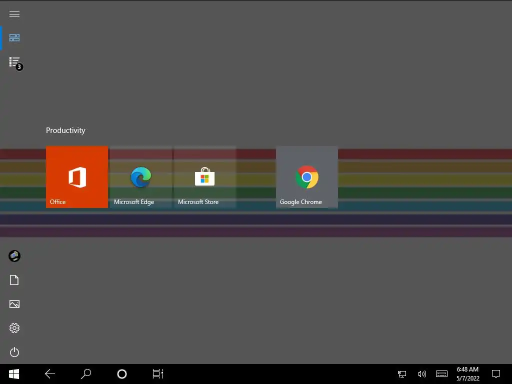Screen dimensions: 512x384
Task: Open Task View on taskbar
Action: tap(157, 374)
